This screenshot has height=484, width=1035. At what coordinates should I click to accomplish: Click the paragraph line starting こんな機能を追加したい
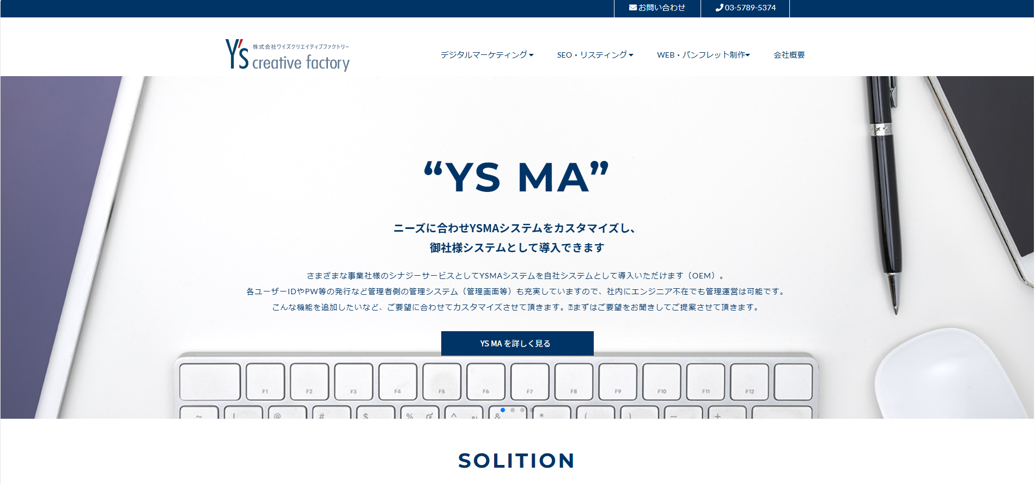[516, 307]
